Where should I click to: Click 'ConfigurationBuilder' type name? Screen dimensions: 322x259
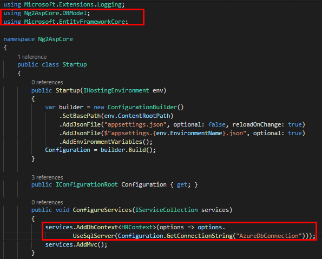(x=142, y=107)
